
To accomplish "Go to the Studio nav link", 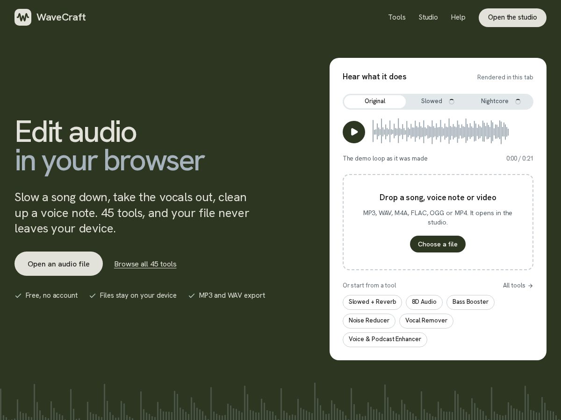I will [x=428, y=17].
